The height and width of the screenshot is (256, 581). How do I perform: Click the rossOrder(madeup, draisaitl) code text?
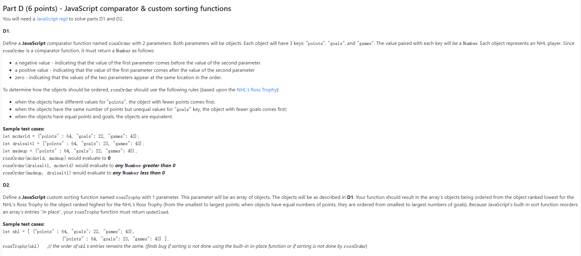[x=37, y=173]
